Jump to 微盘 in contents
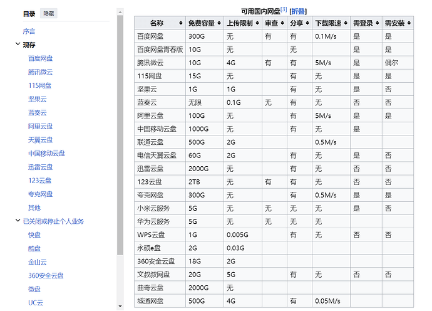Screen dimensions: 432x311 coord(34,289)
